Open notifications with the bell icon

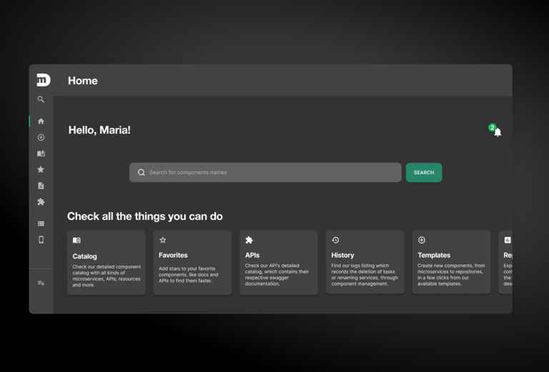point(498,132)
